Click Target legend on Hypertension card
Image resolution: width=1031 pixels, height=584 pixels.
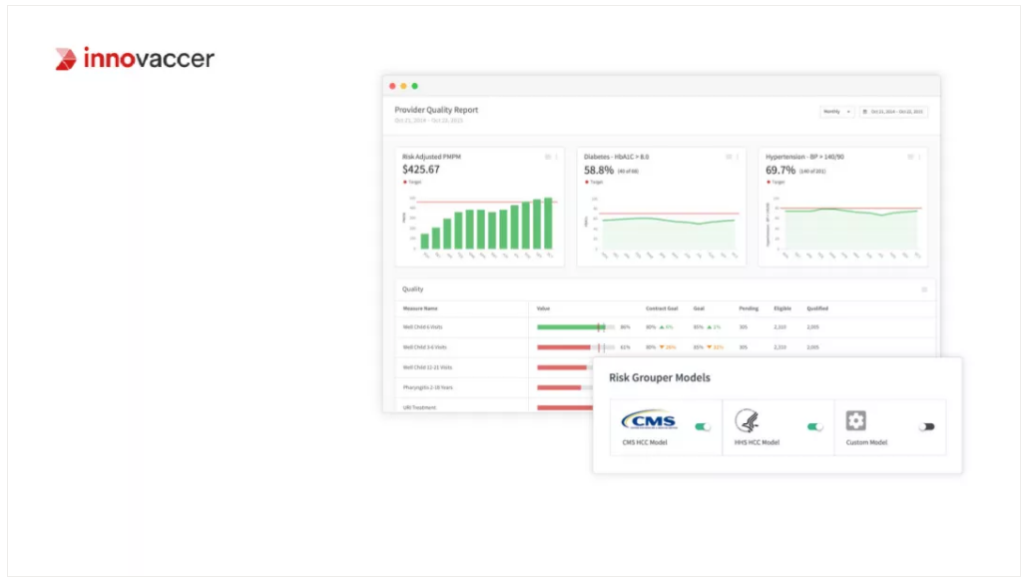(x=775, y=182)
